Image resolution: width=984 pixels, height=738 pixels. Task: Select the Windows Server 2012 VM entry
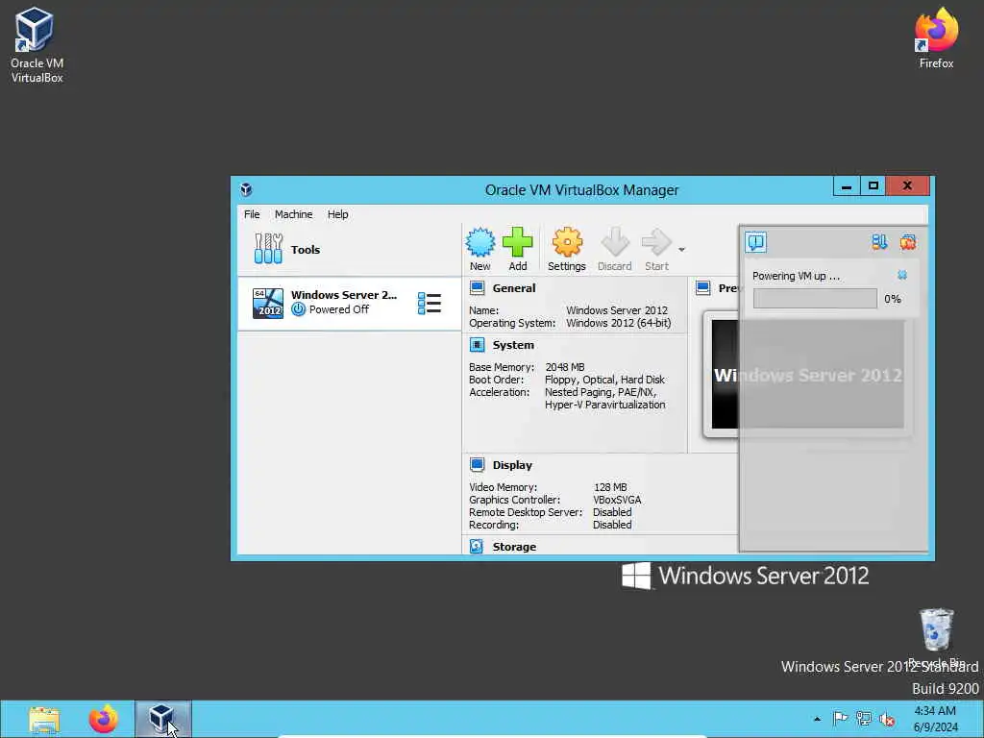pos(349,303)
